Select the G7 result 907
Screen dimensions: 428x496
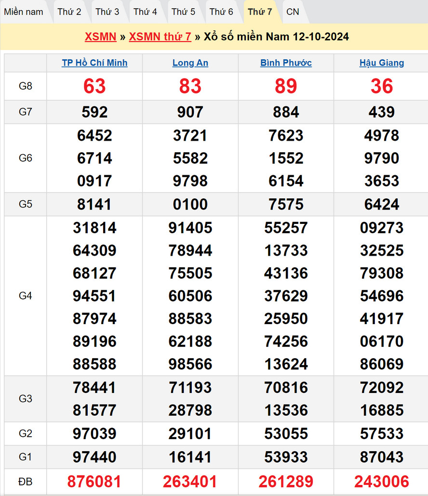click(190, 112)
